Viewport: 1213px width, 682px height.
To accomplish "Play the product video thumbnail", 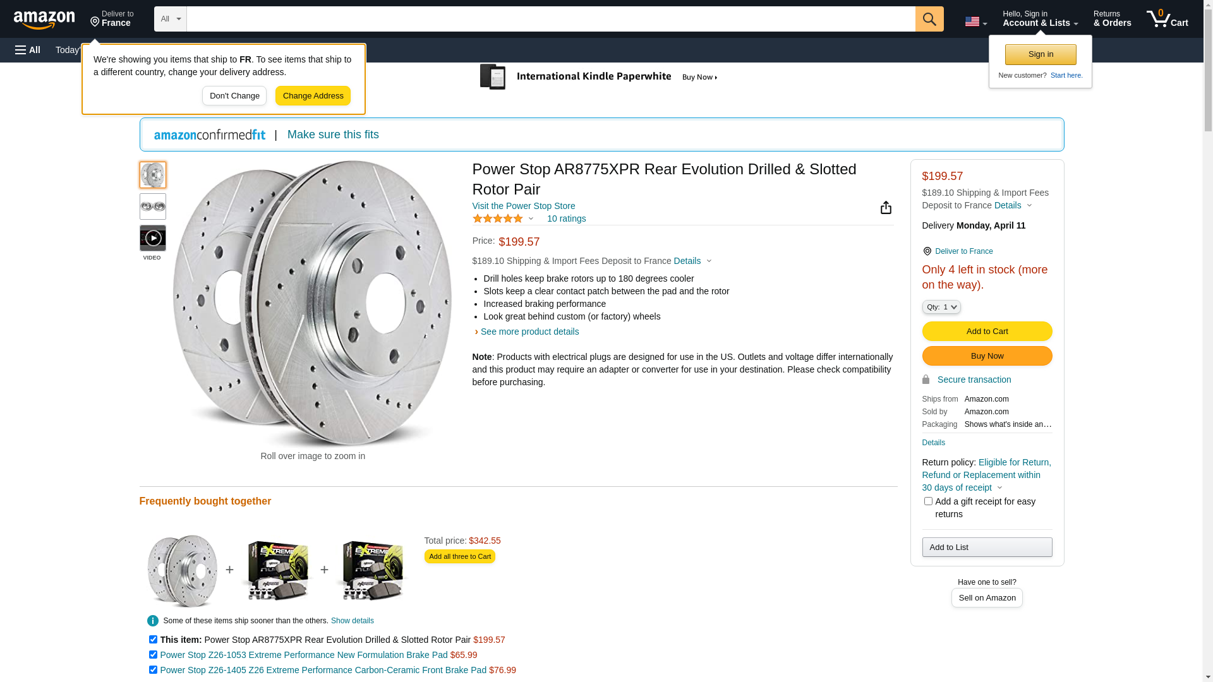I will (153, 239).
